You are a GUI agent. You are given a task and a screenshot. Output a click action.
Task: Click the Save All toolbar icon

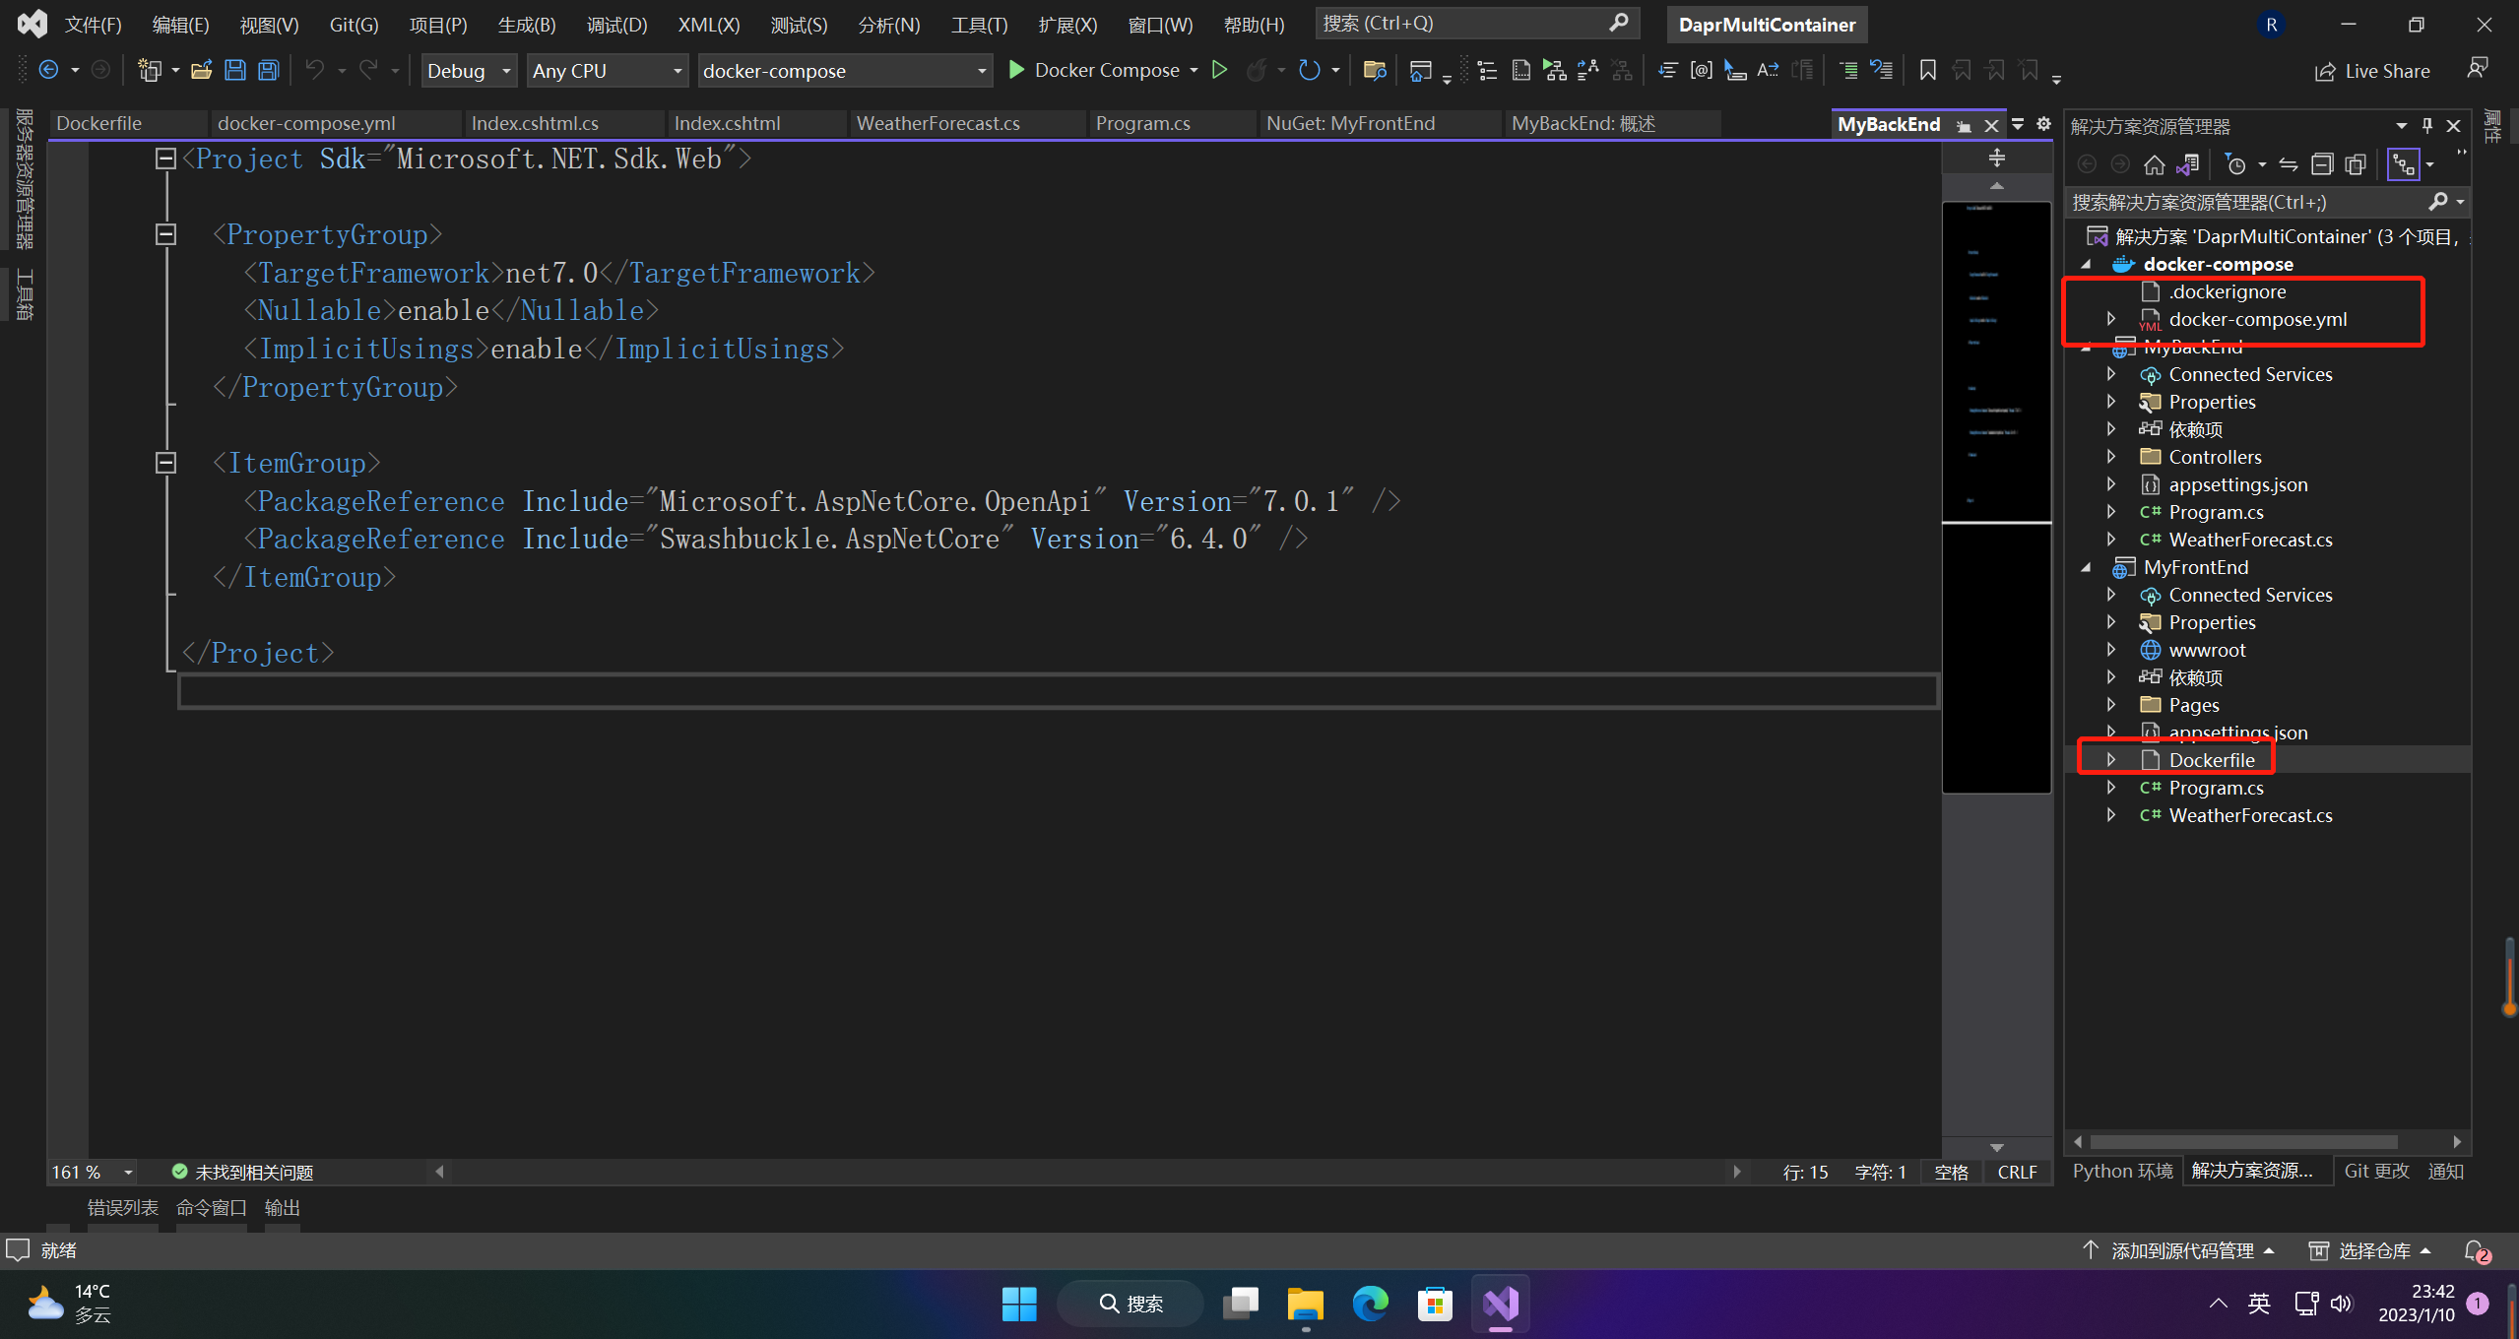pyautogui.click(x=268, y=70)
